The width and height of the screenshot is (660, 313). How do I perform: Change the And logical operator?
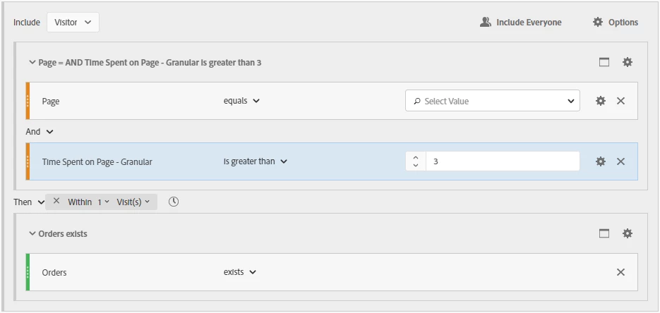pyautogui.click(x=40, y=131)
